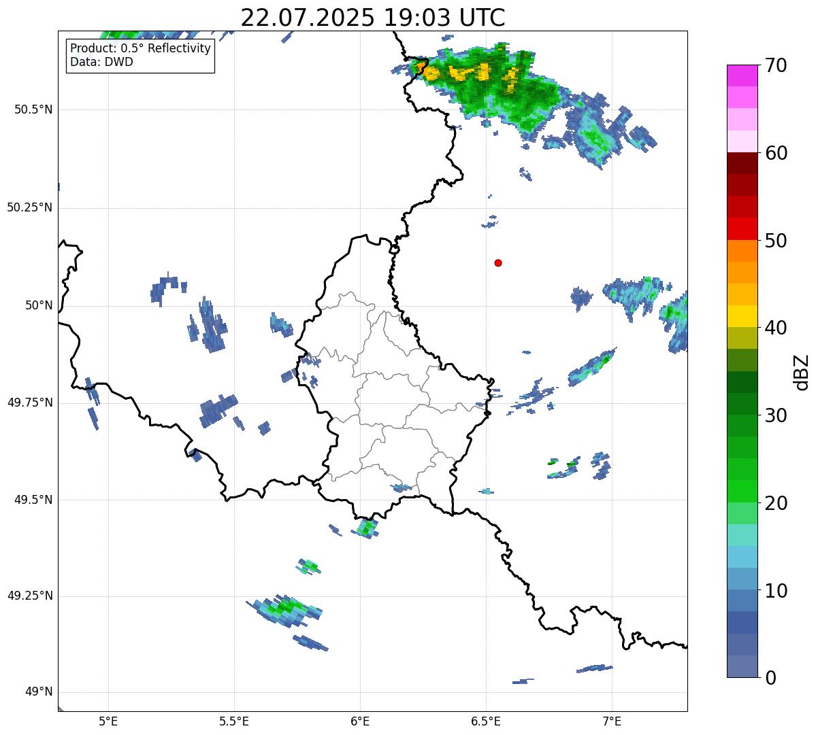Click the longitude label "5°E"
The height and width of the screenshot is (735, 818).
pos(108,722)
